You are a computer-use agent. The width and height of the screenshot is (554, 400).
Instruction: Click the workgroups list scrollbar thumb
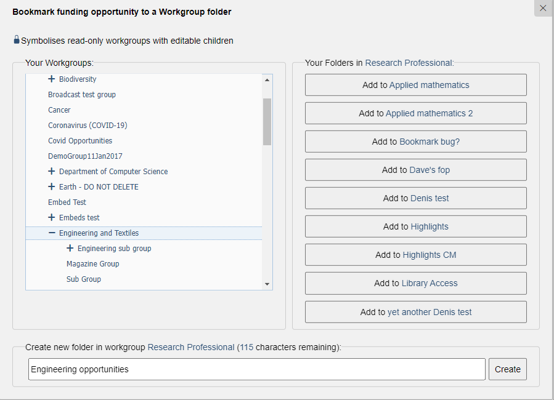267,121
